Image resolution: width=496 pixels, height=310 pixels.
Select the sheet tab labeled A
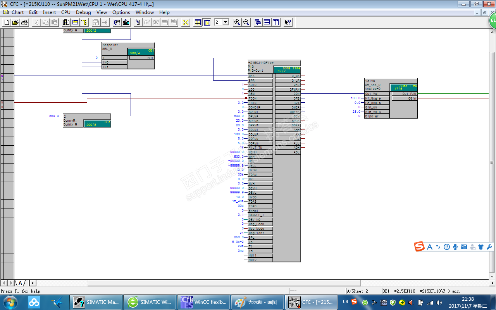pos(20,283)
